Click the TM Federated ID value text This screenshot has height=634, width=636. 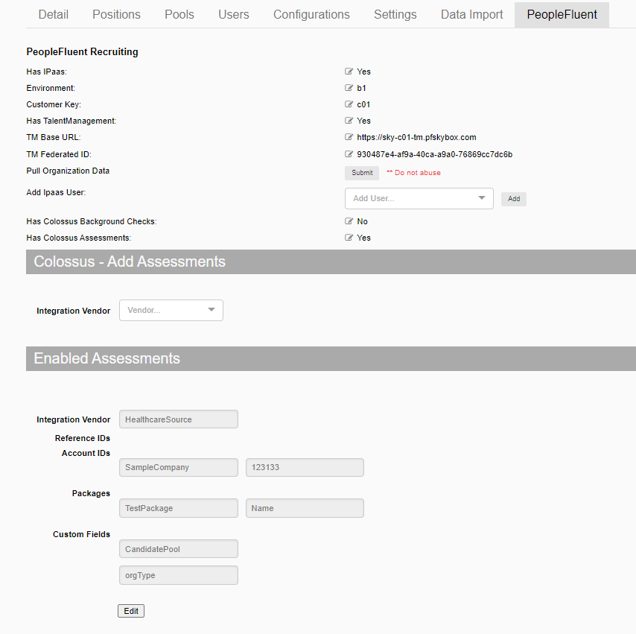point(434,154)
